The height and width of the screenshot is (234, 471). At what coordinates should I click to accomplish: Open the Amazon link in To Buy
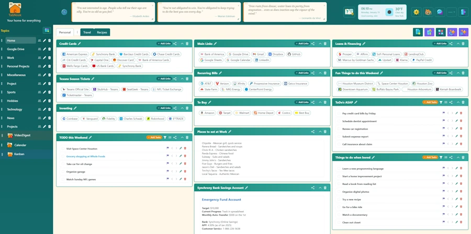pos(207,113)
